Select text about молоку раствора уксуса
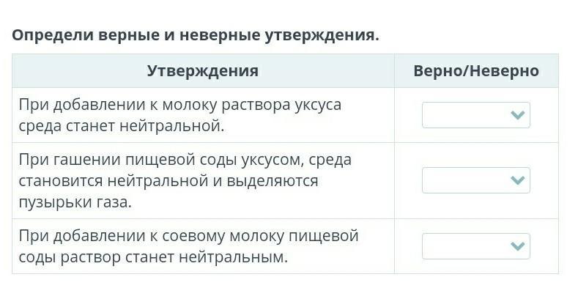The image size is (578, 288). pos(180,116)
